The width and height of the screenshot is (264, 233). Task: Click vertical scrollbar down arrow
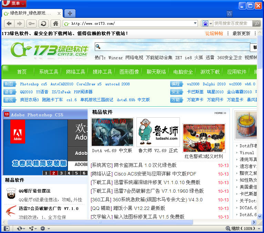[260, 216]
